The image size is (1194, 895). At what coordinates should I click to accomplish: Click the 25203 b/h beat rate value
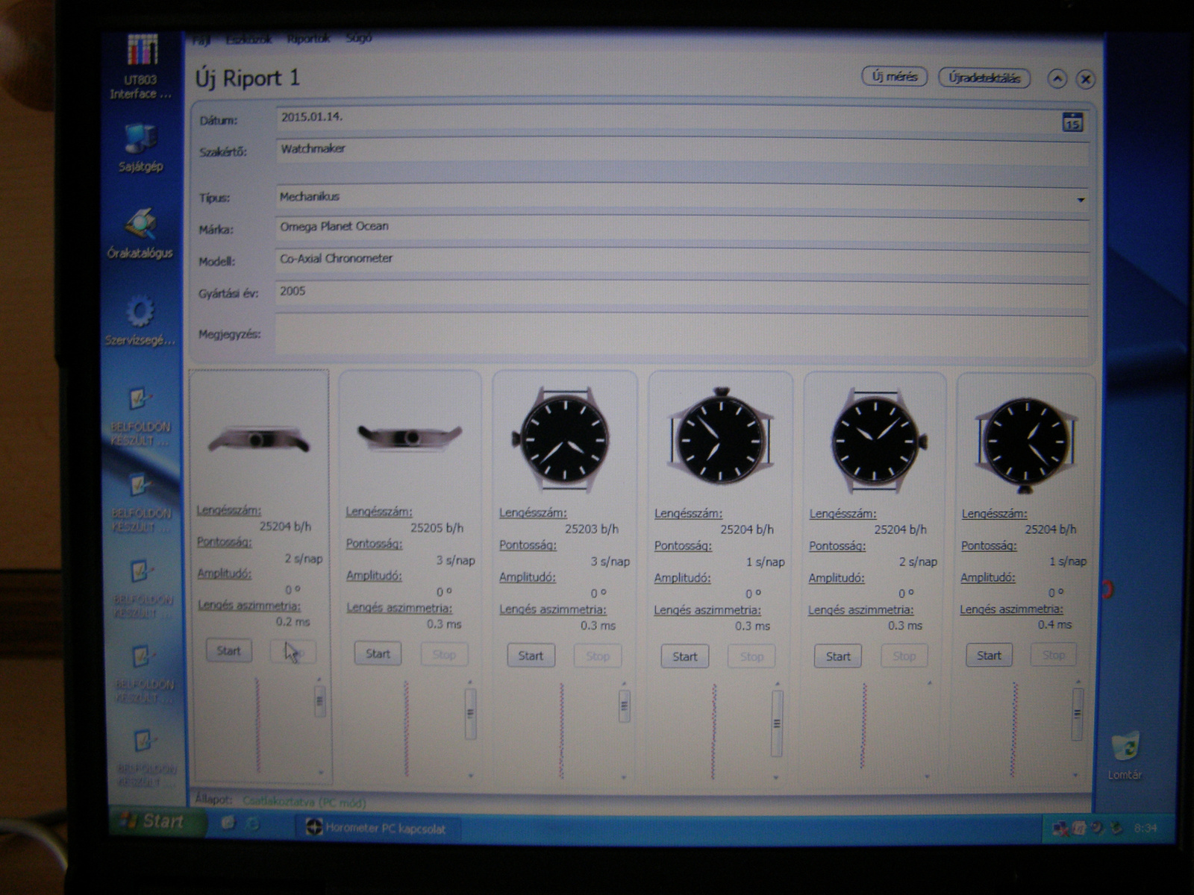591,529
